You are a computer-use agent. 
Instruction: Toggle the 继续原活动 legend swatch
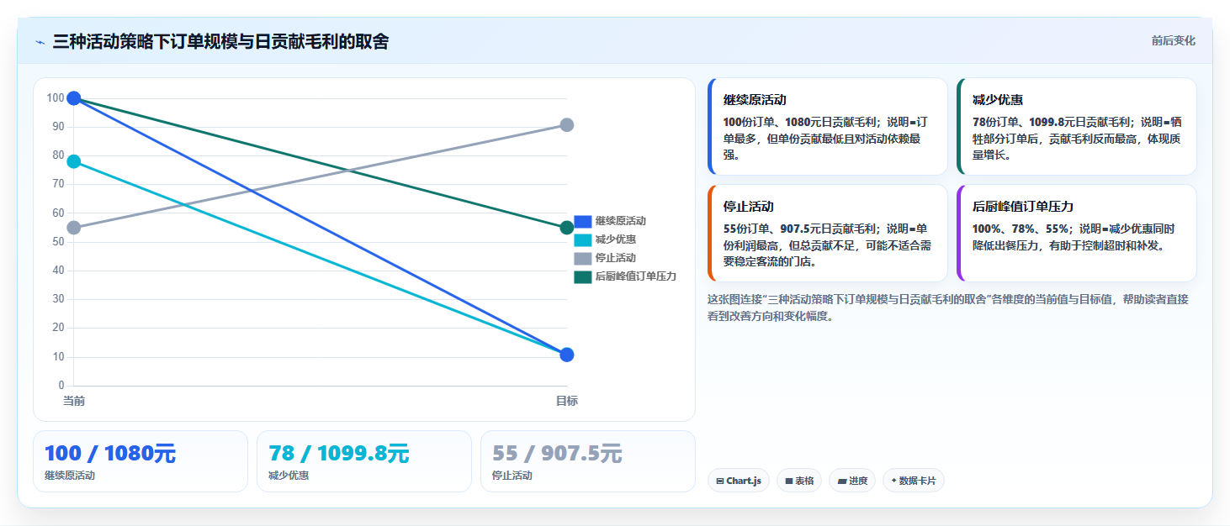(x=583, y=221)
